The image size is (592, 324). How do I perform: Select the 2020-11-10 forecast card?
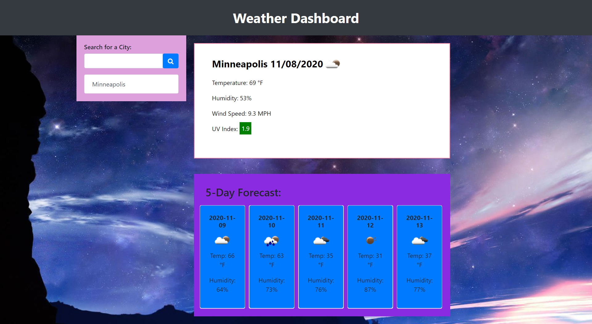pos(272,256)
